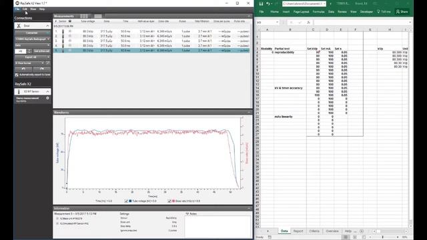This screenshot has height=240, width=427.
Task: Collapse the Excel connection panel chevron
Action: click(x=47, y=26)
